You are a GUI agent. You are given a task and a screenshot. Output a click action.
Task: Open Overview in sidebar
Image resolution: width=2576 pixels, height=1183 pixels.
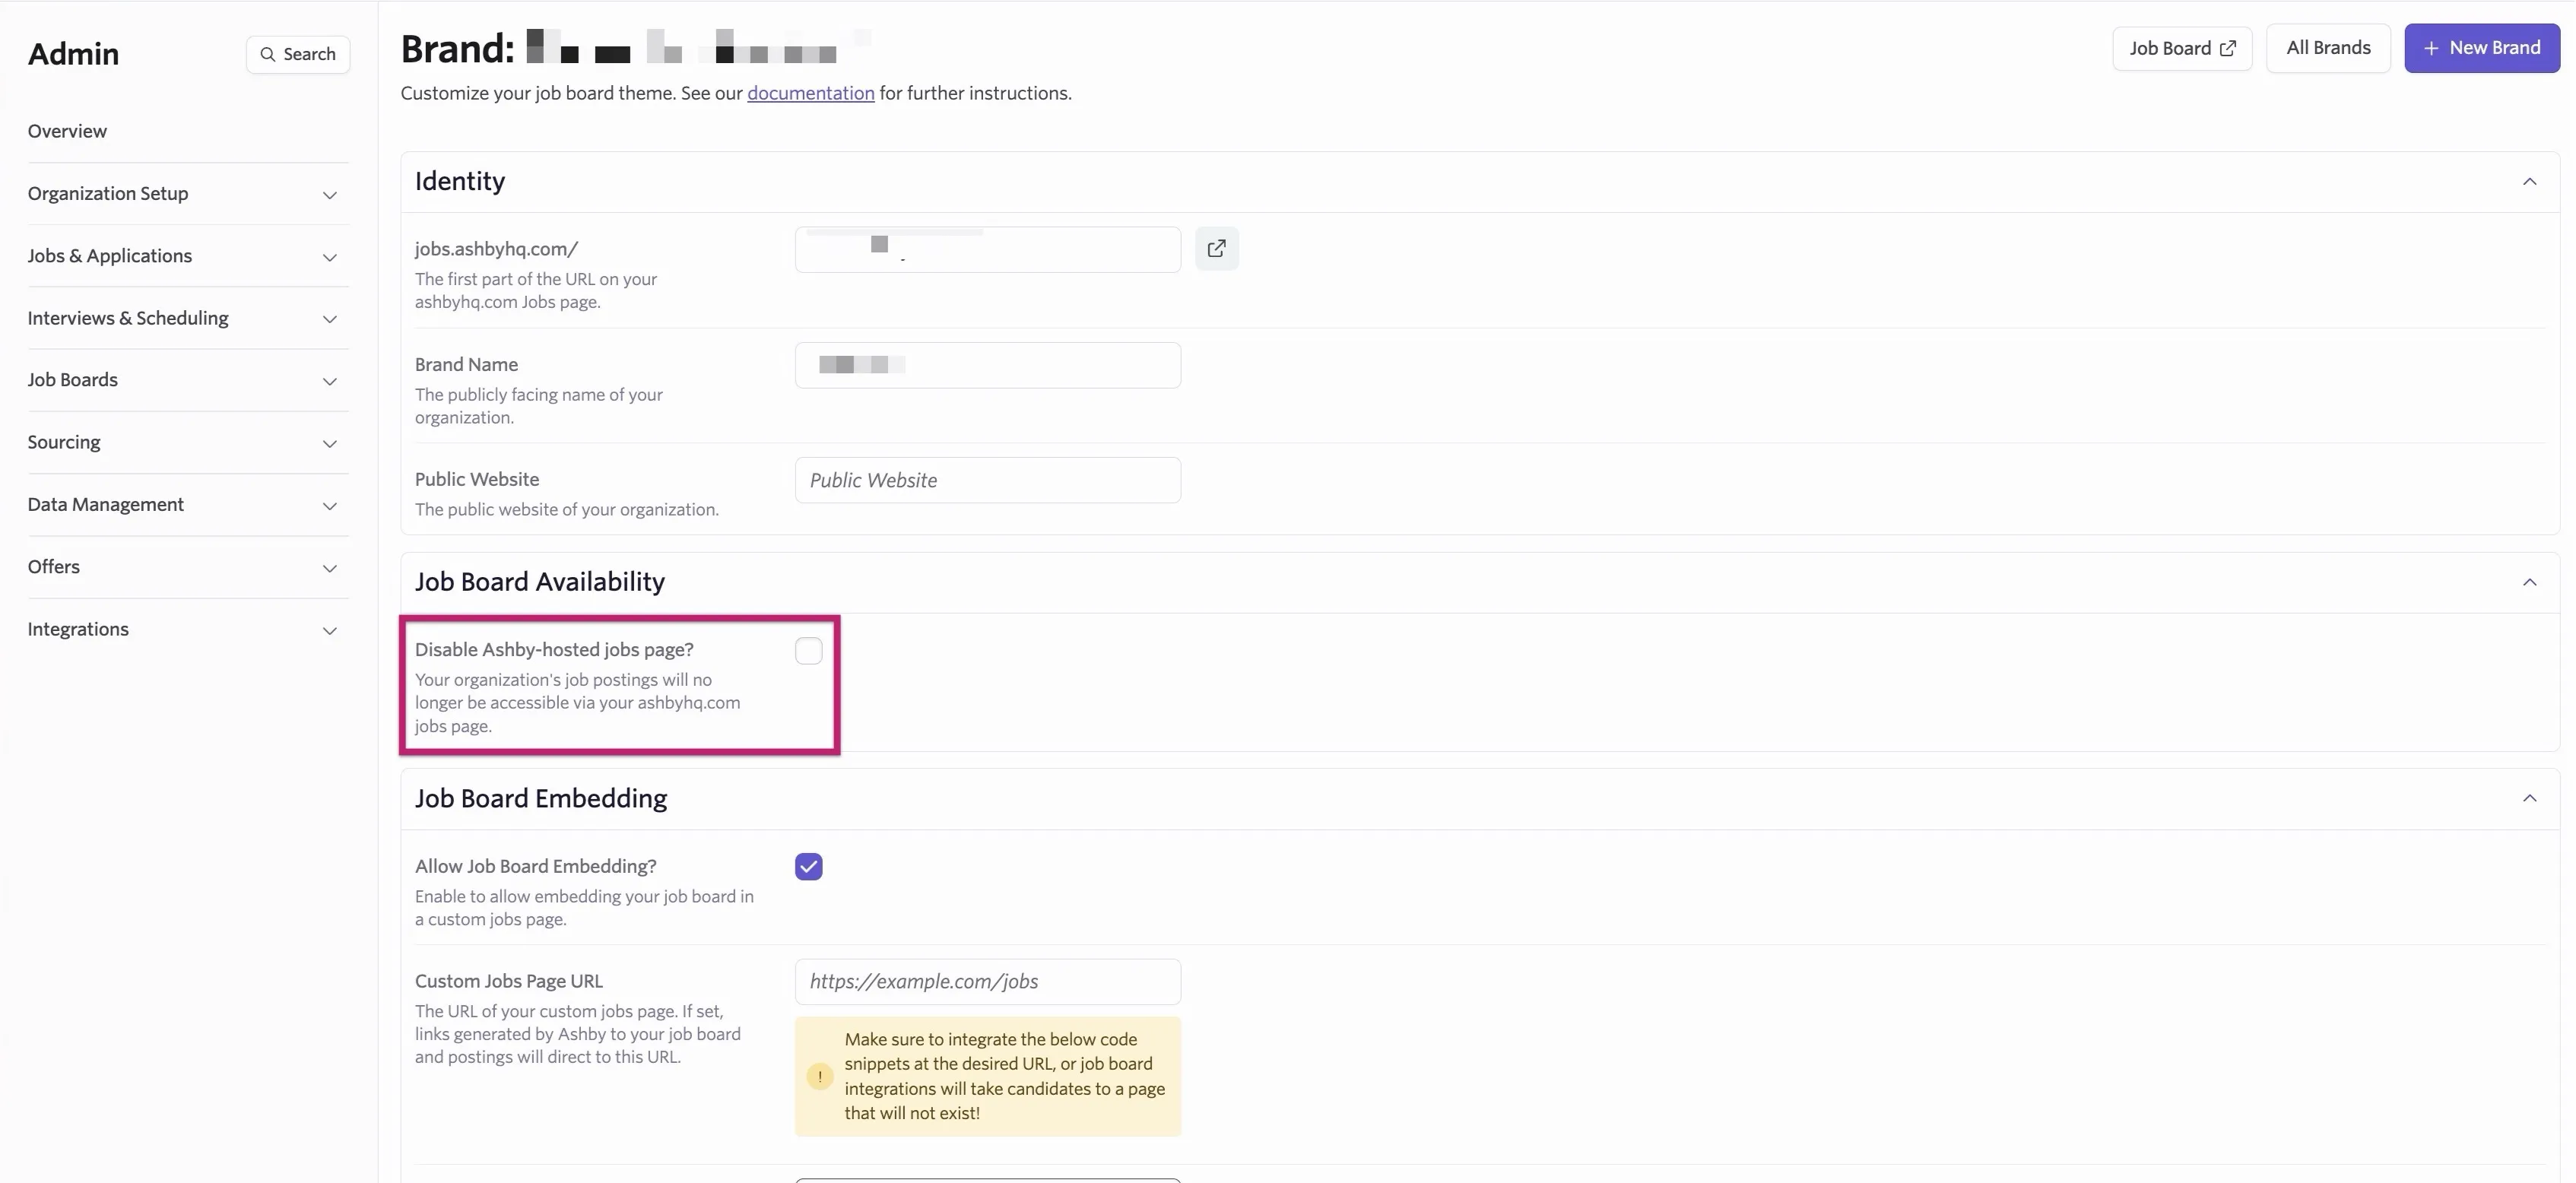[x=67, y=131]
